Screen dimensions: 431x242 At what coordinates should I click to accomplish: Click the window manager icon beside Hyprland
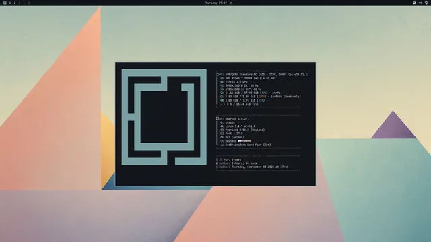pyautogui.click(x=222, y=130)
